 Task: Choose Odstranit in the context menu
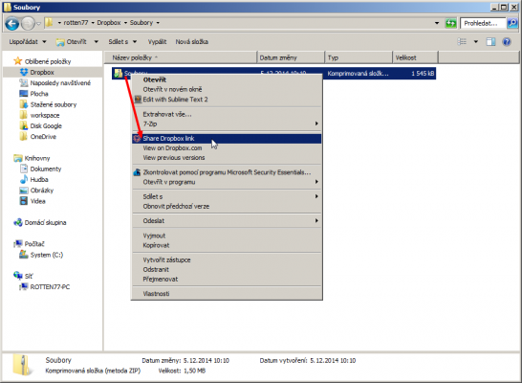click(227, 269)
